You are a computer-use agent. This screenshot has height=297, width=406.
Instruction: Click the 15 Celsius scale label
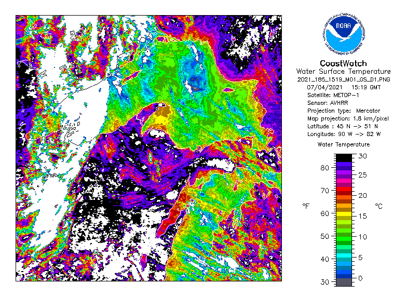coord(362,216)
